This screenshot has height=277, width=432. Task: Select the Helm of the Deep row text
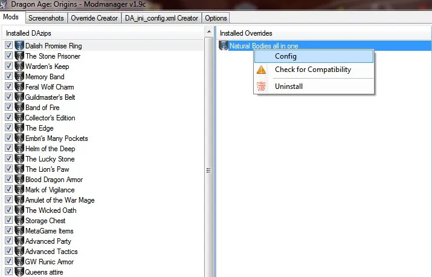click(50, 149)
